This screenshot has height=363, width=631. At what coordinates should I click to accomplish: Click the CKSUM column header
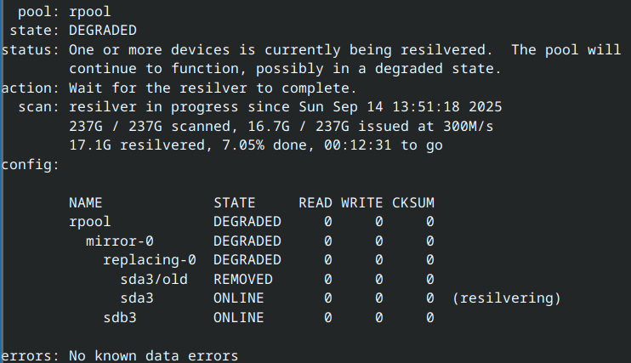pos(412,203)
